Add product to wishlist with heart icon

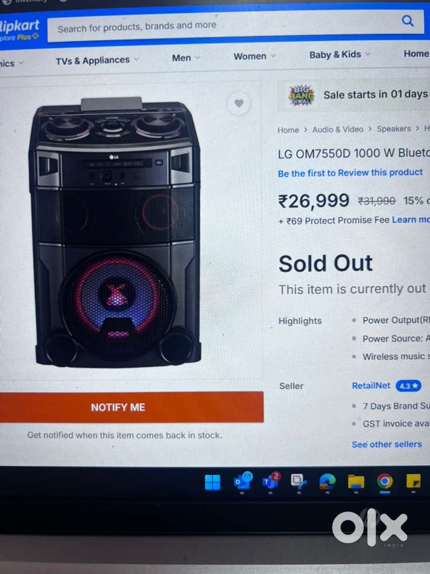239,103
